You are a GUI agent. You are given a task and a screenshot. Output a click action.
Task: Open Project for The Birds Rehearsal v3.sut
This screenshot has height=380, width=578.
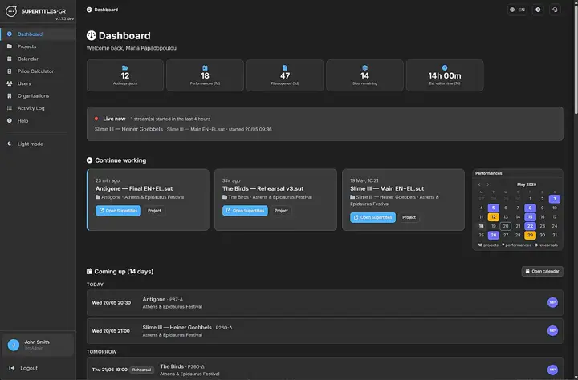tap(281, 211)
